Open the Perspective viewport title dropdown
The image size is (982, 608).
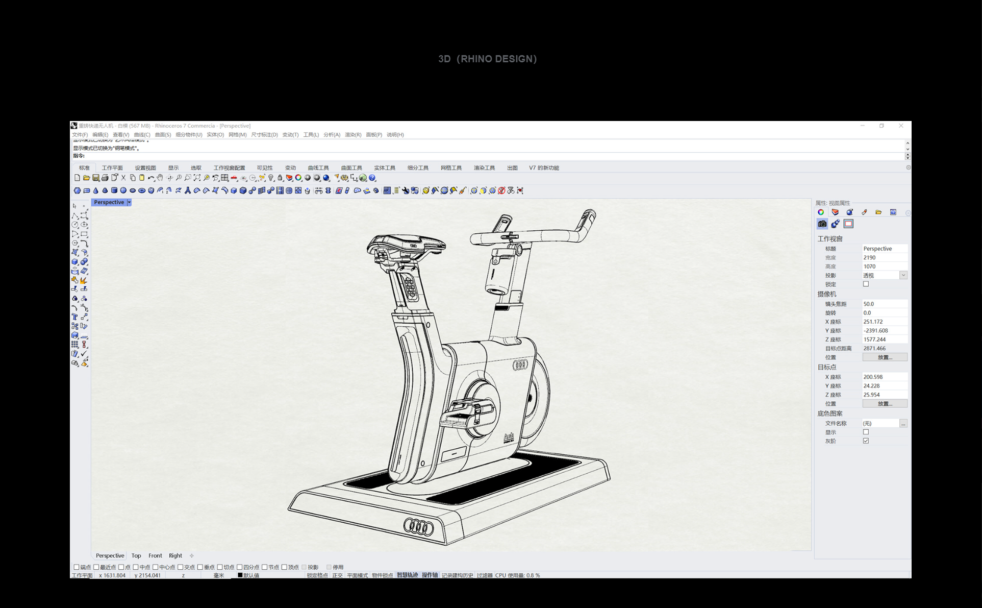pos(129,202)
